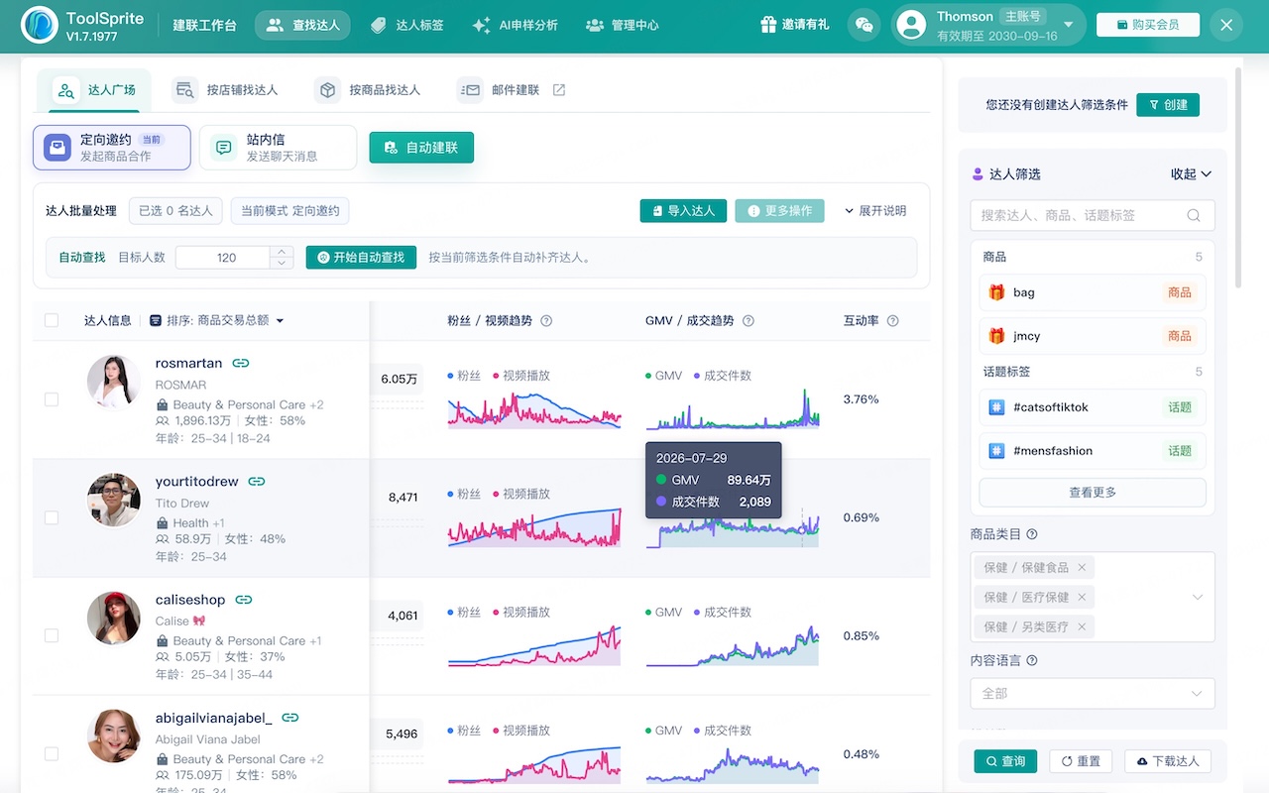Show help for GMV / 成交趋势 column
This screenshot has width=1269, height=793.
point(749,321)
